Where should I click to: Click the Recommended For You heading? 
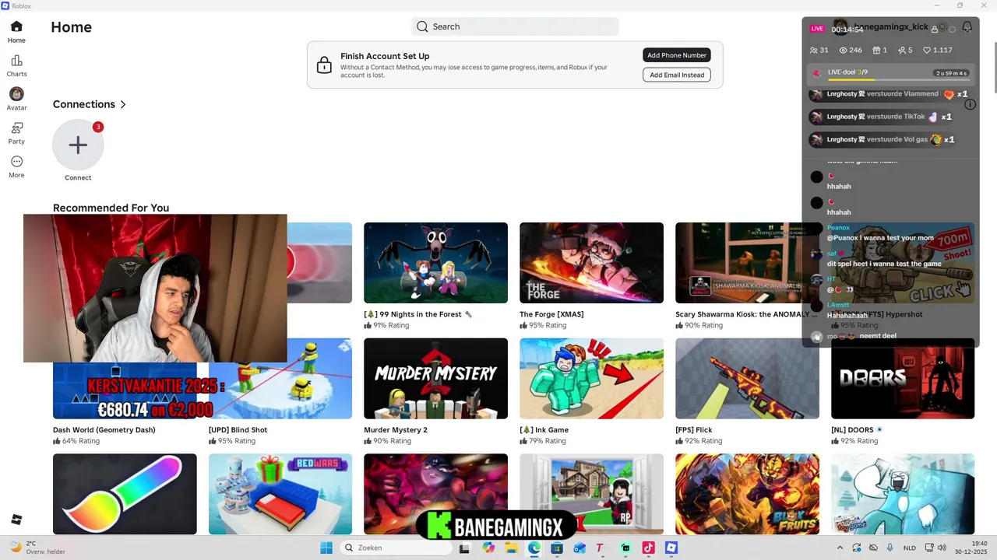[111, 208]
